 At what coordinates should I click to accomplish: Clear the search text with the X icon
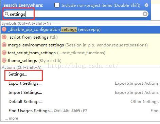tap(145, 14)
